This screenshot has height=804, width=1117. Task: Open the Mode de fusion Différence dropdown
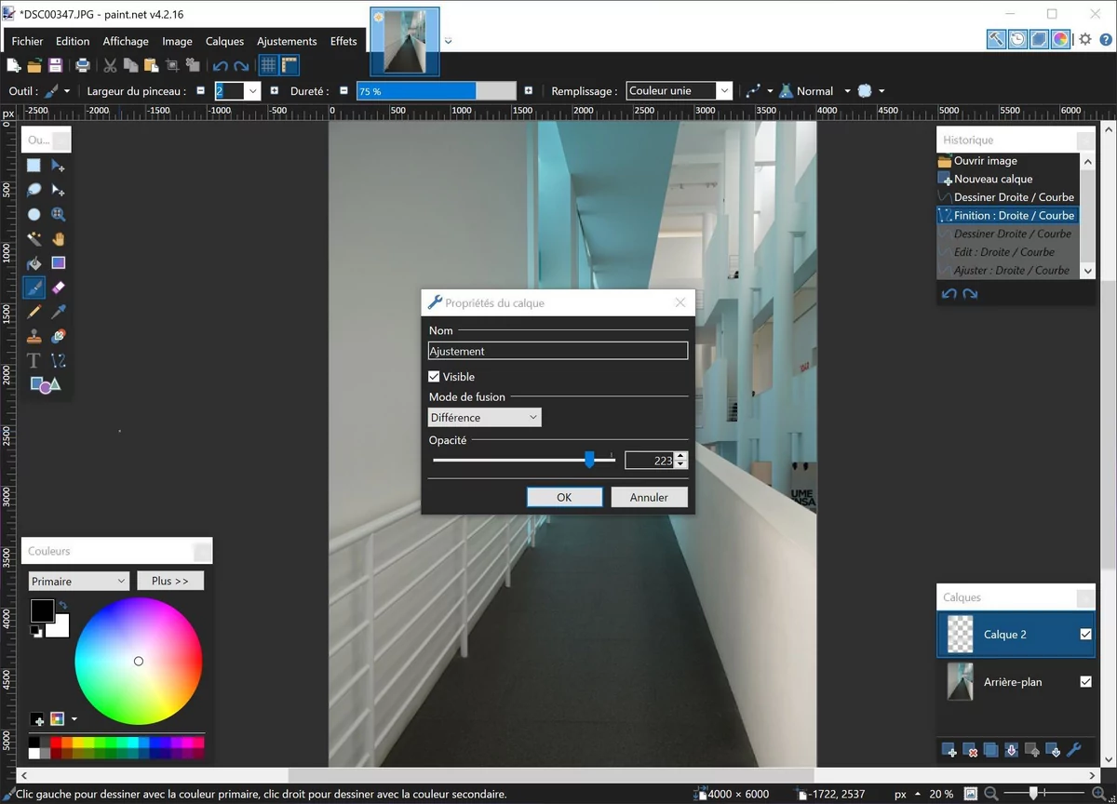point(484,418)
